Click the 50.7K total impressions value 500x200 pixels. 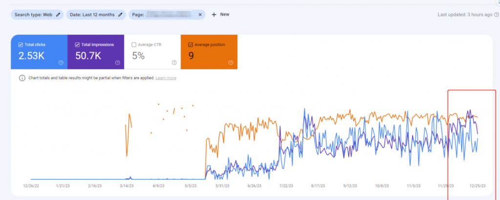point(88,56)
